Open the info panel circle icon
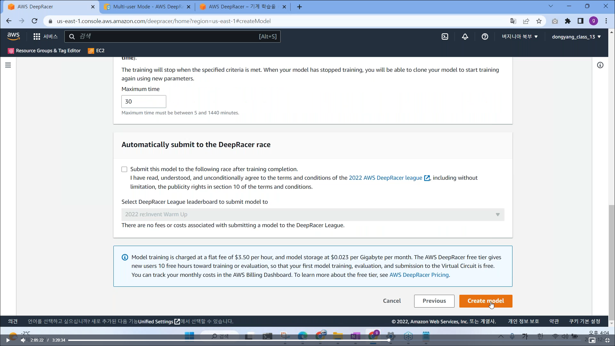Viewport: 615px width, 346px height. pyautogui.click(x=600, y=65)
